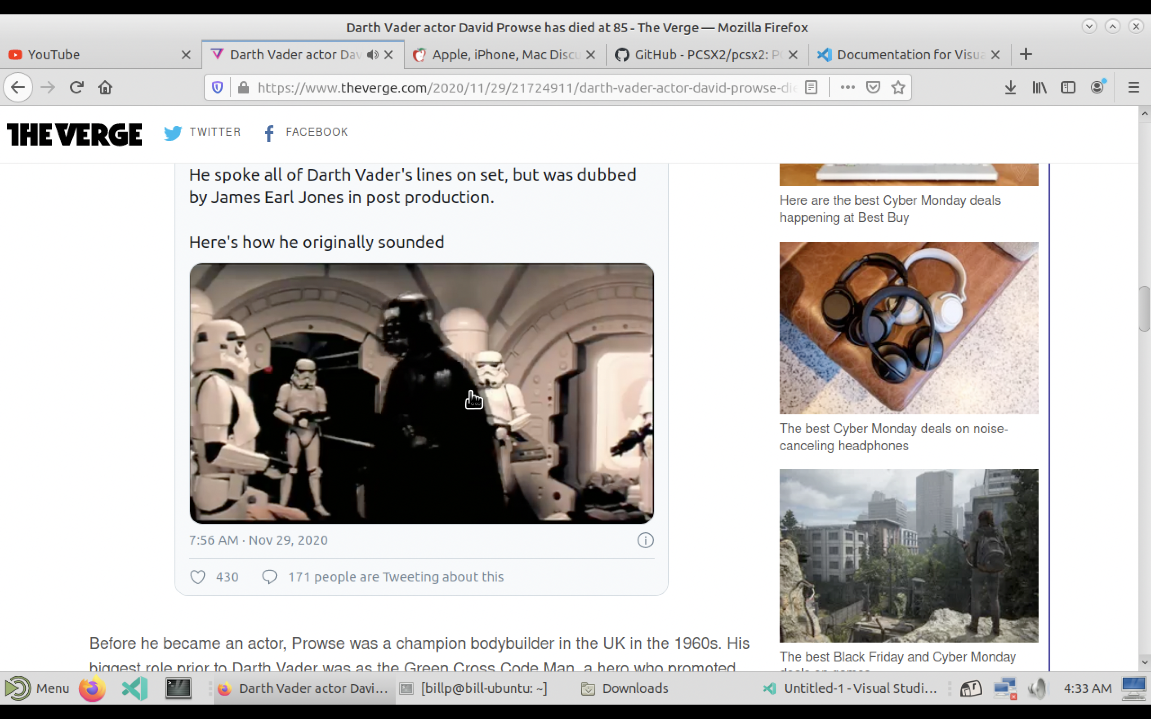1151x719 pixels.
Task: Open the Linux Mint Menu button
Action: coord(37,688)
